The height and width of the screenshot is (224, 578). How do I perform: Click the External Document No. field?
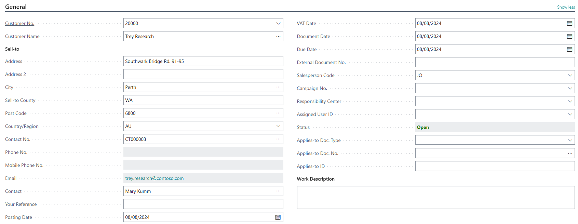point(495,62)
